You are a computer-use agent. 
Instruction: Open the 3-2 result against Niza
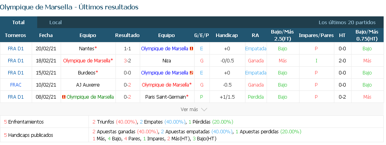coord(127,61)
